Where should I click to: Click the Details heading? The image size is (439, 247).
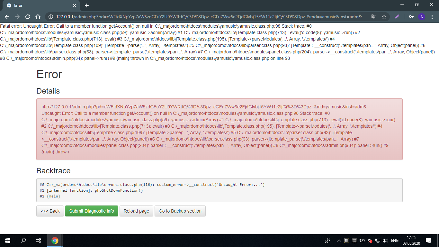48,91
